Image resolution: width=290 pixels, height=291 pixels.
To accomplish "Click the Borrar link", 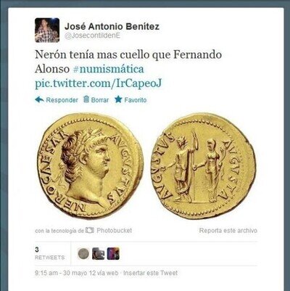I will pos(100,100).
